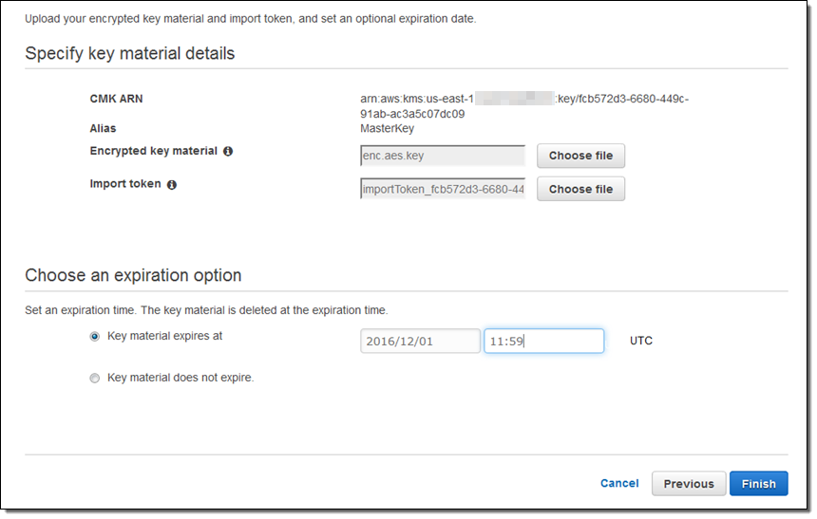The image size is (817, 519).
Task: Click the info icon beside Import token
Action: [172, 185]
